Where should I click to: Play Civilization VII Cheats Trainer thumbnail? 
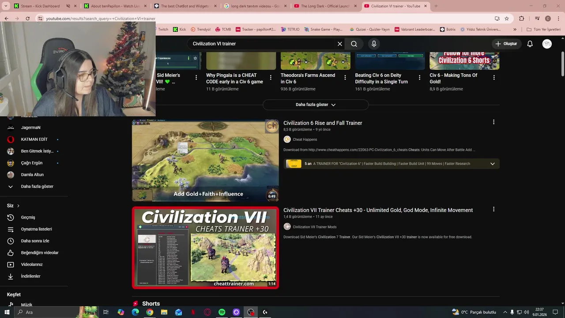pyautogui.click(x=205, y=247)
